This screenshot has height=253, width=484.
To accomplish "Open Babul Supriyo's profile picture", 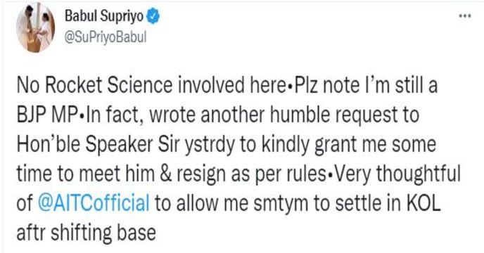I will click(36, 27).
